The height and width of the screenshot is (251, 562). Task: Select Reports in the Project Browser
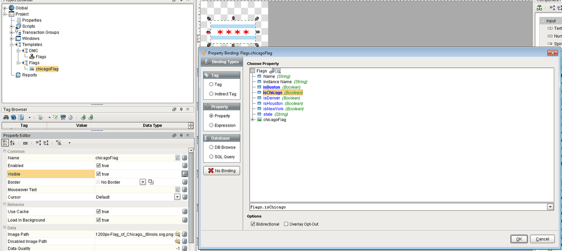[x=30, y=75]
